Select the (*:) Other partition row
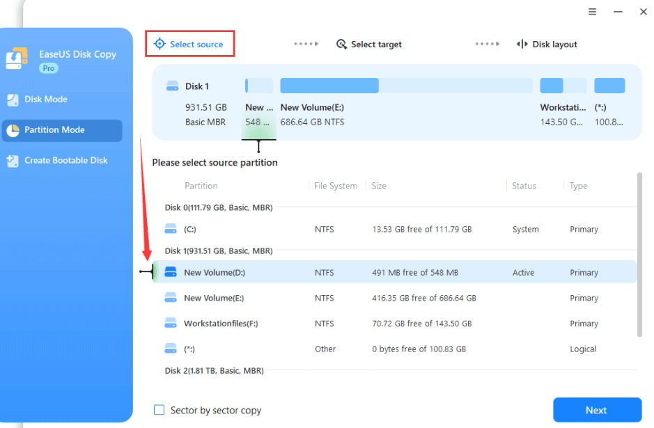Screen dimensions: 654x428 click(x=394, y=349)
